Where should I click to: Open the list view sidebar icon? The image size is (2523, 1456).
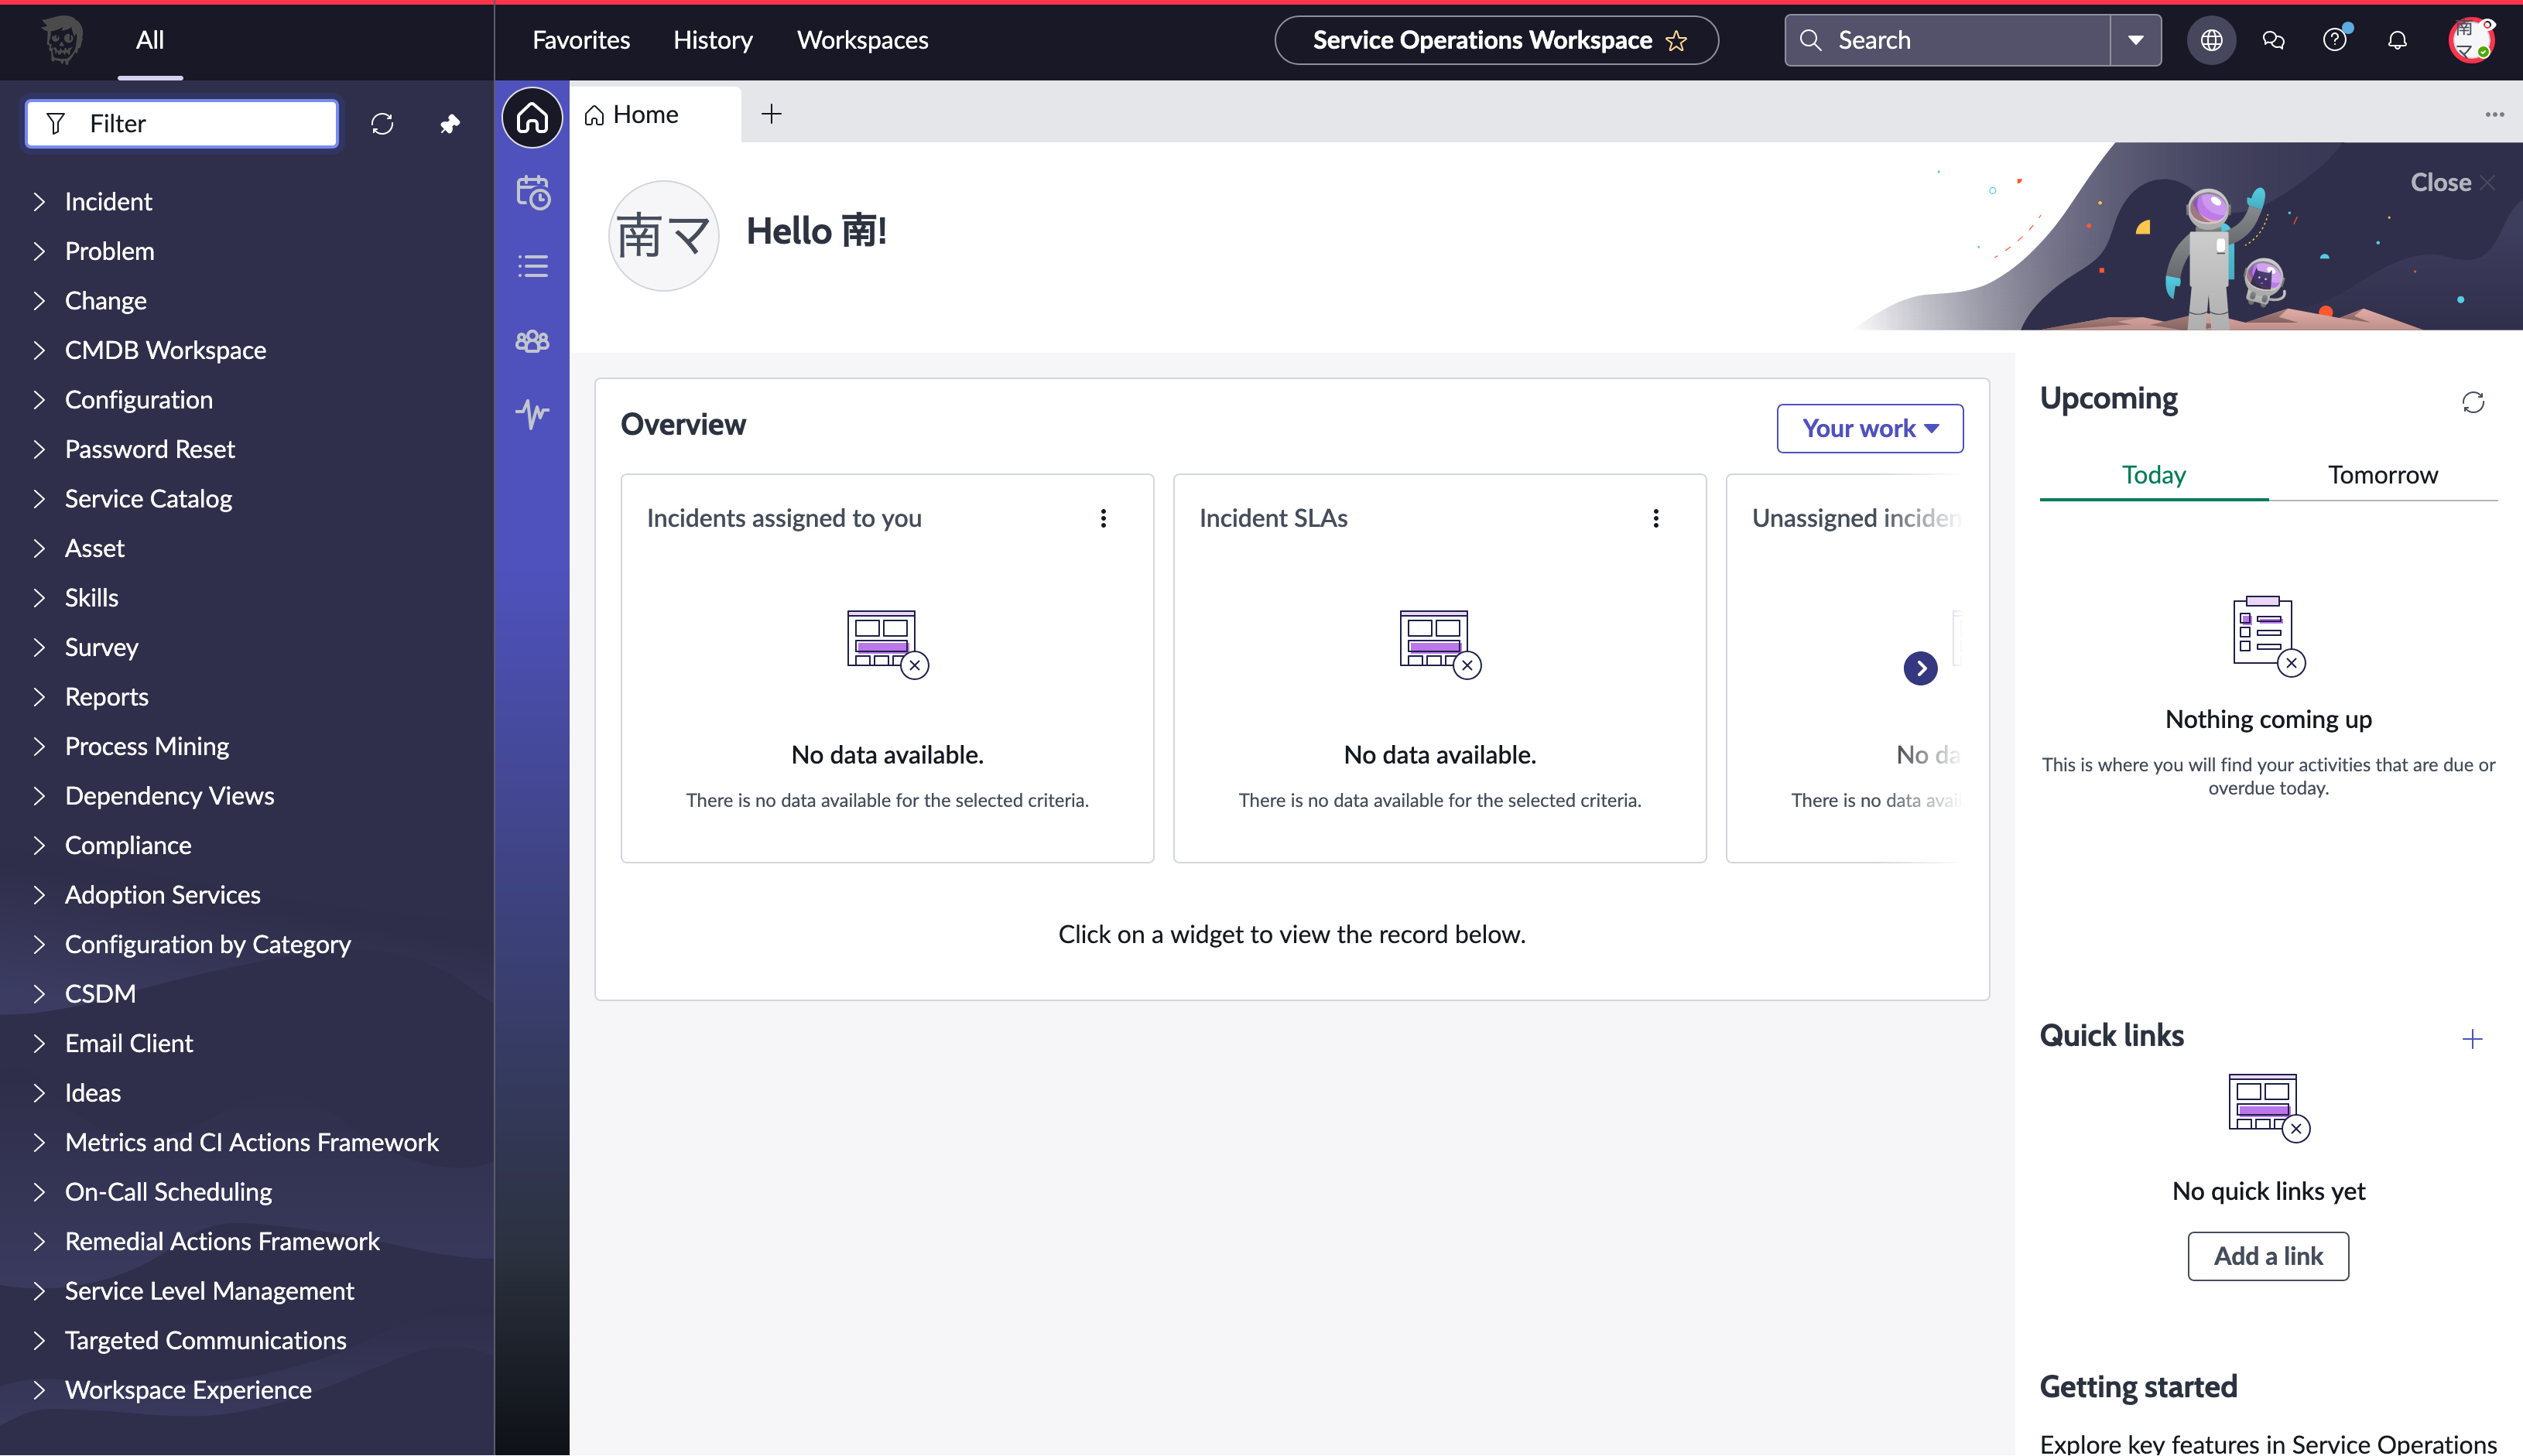click(532, 266)
